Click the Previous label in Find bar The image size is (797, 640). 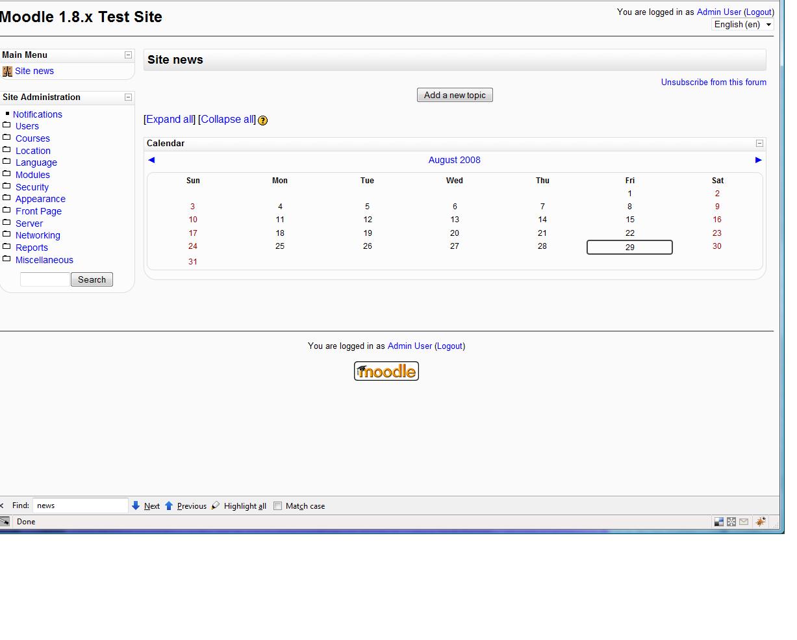point(192,506)
